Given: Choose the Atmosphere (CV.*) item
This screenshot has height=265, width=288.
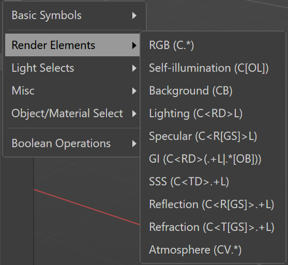Looking at the screenshot, I should point(213,250).
